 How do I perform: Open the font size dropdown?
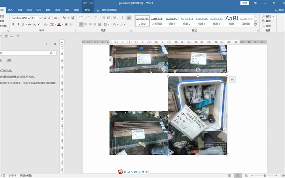tap(40, 18)
